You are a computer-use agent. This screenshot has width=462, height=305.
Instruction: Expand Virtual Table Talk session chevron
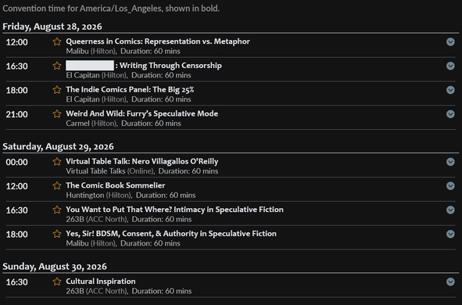point(450,162)
